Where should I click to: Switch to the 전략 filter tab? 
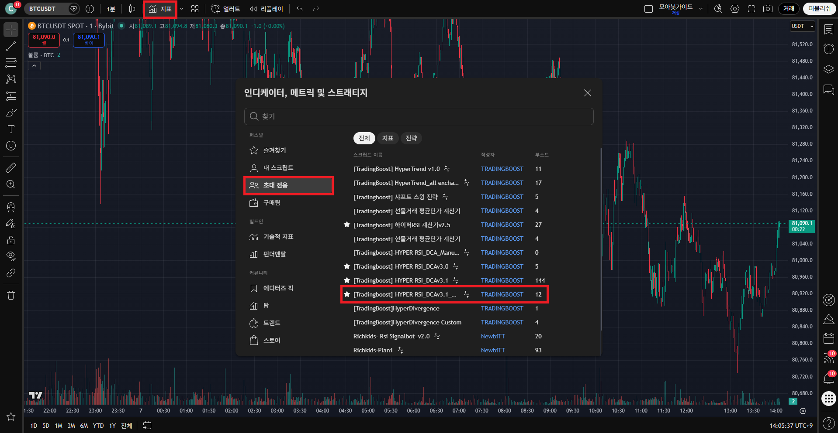pos(411,138)
